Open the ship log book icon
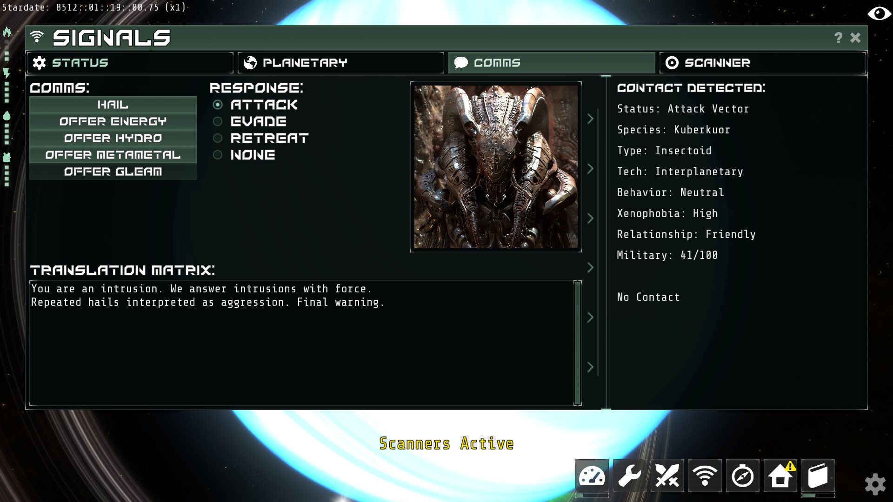This screenshot has height=502, width=893. 819,476
